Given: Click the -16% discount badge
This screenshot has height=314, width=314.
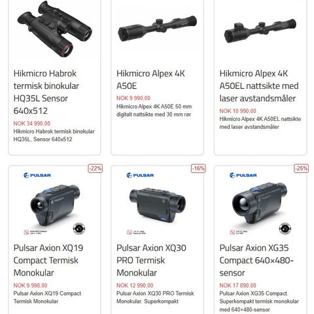Looking at the screenshot, I should 198,168.
